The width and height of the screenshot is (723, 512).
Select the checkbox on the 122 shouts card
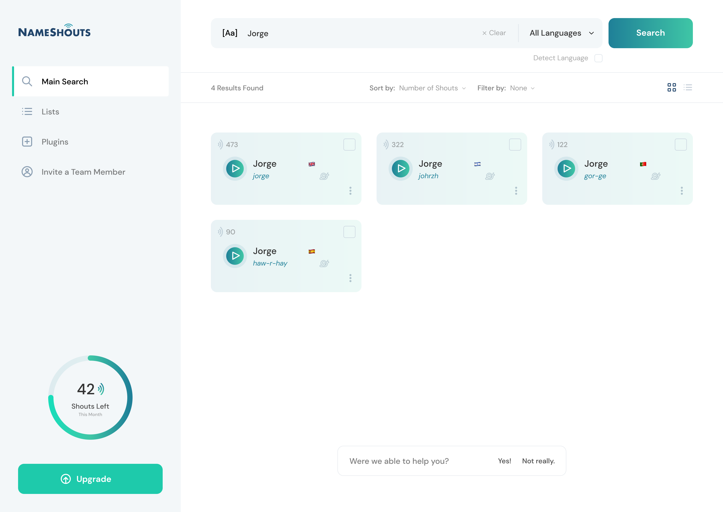pyautogui.click(x=680, y=144)
